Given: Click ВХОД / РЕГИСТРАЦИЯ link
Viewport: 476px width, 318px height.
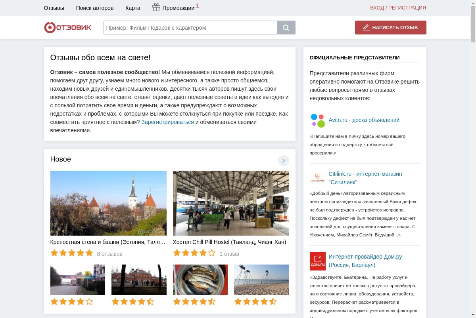Looking at the screenshot, I should [398, 8].
